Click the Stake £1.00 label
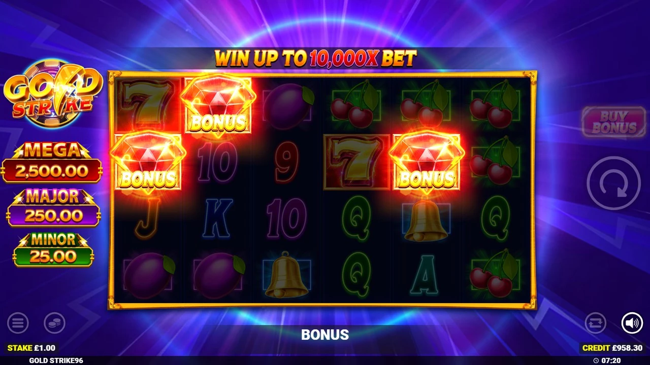The height and width of the screenshot is (365, 650). [31, 348]
